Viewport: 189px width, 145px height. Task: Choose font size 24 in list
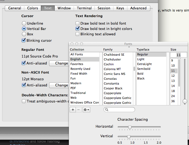click(174, 96)
